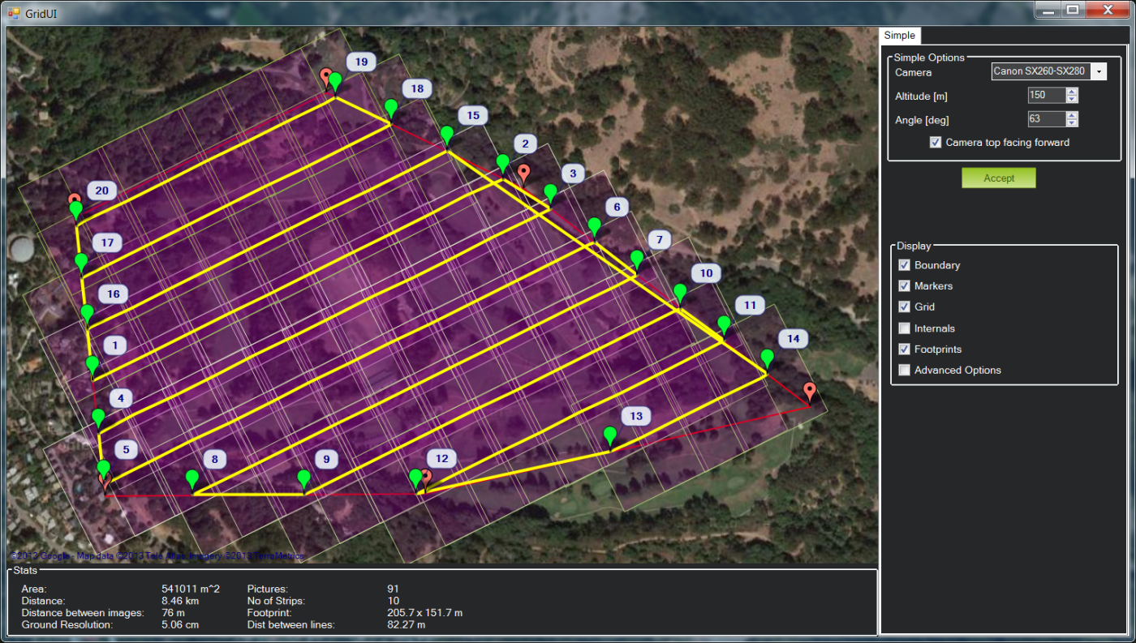Click the green waypoint marker labeled 3
Screen dimensions: 1136x643
(x=550, y=195)
